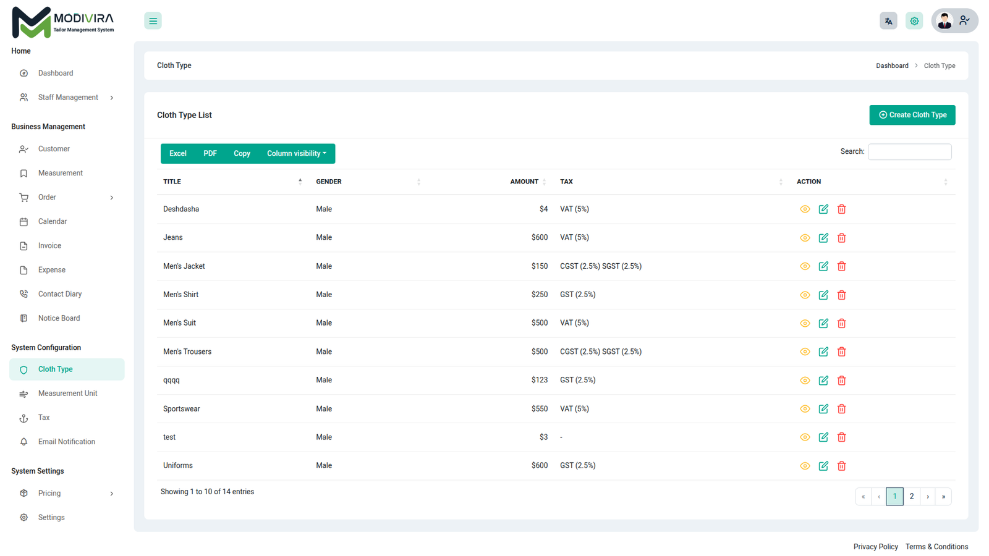Export the list as PDF

[x=210, y=154]
